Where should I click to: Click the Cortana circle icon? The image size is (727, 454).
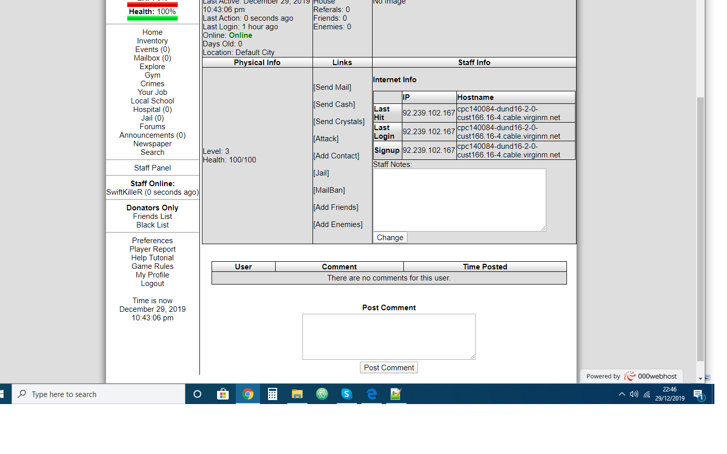[x=197, y=394]
